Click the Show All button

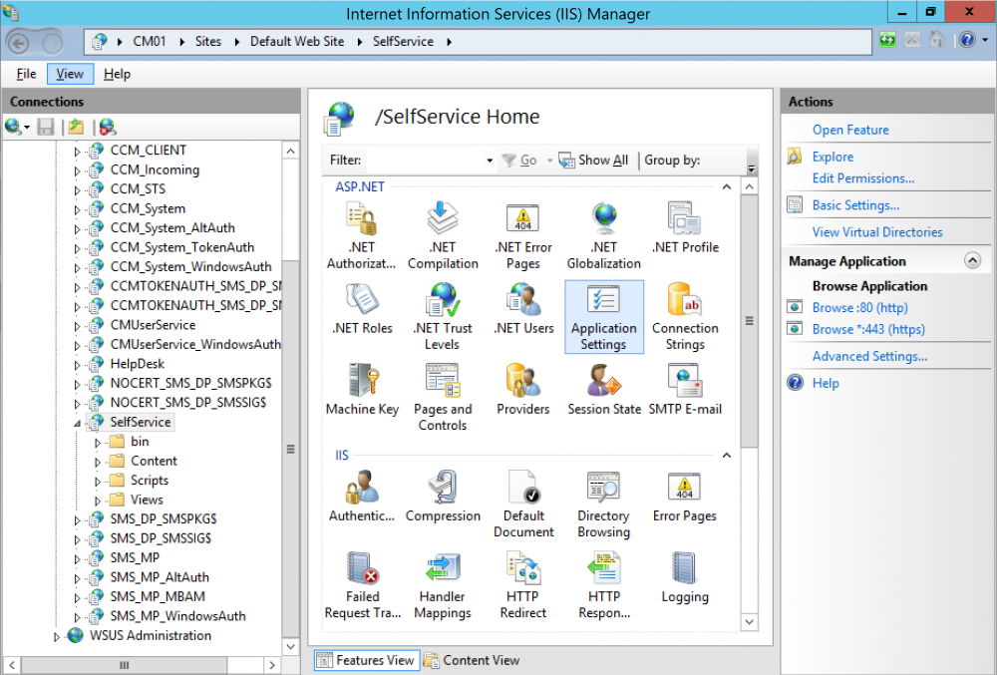tap(593, 161)
